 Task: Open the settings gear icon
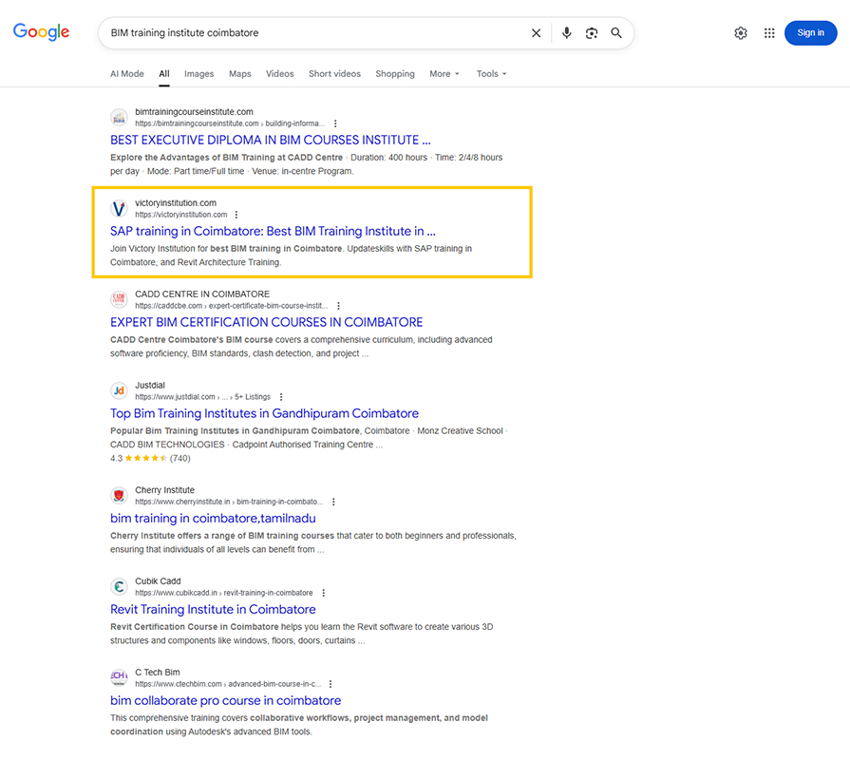pos(741,33)
